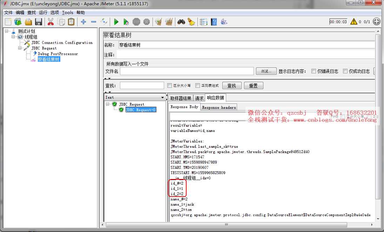Start the test with the green play icon
384x232 pixels.
[116, 22]
